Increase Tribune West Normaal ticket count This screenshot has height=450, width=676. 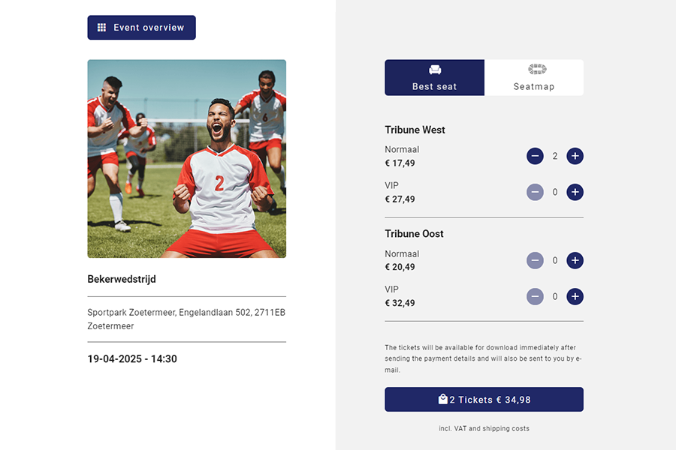pyautogui.click(x=575, y=156)
